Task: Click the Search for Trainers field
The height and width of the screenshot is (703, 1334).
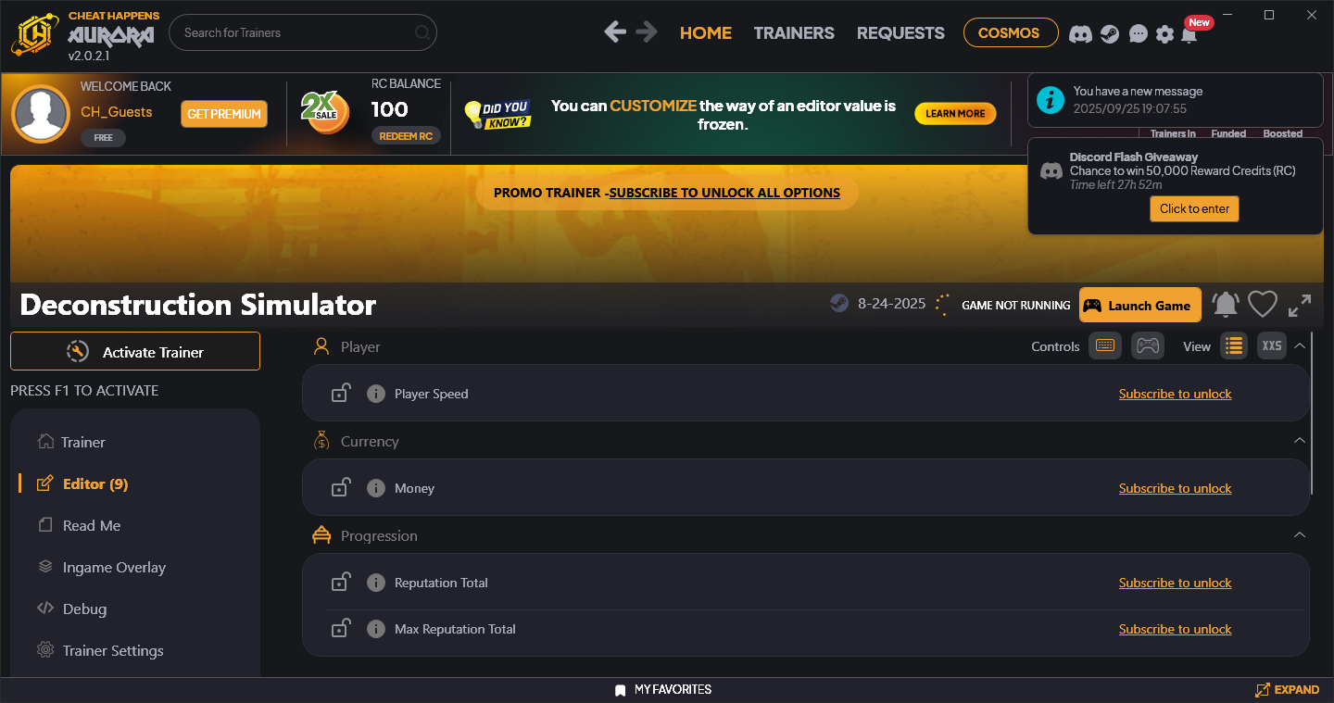Action: [x=303, y=32]
